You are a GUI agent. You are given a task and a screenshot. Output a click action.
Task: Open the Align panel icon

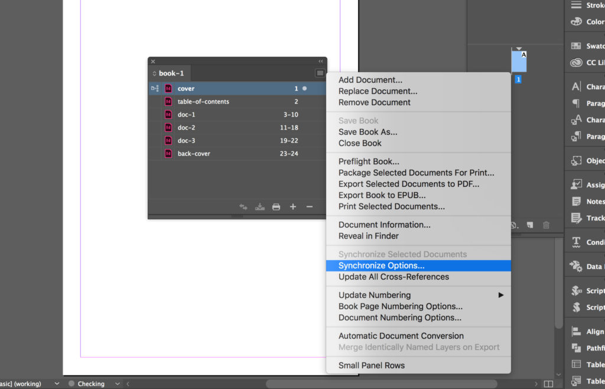[576, 332]
